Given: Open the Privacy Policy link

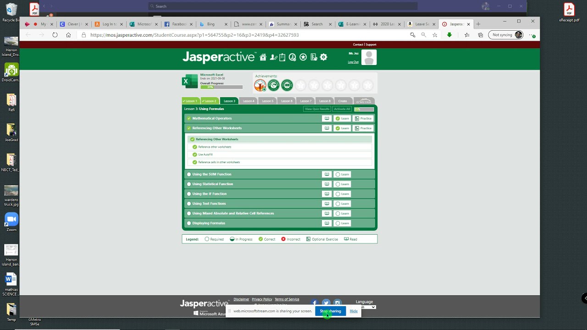Looking at the screenshot, I should coord(262,299).
